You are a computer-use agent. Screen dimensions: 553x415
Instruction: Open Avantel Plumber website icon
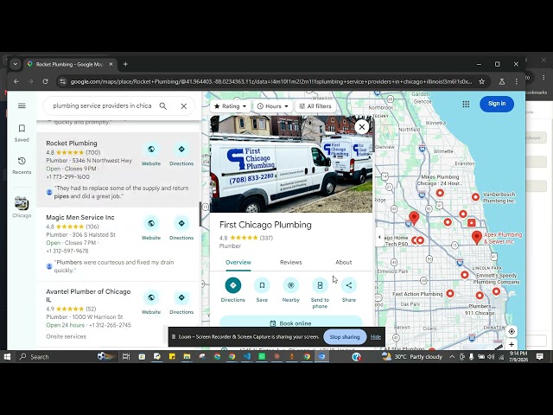[151, 297]
